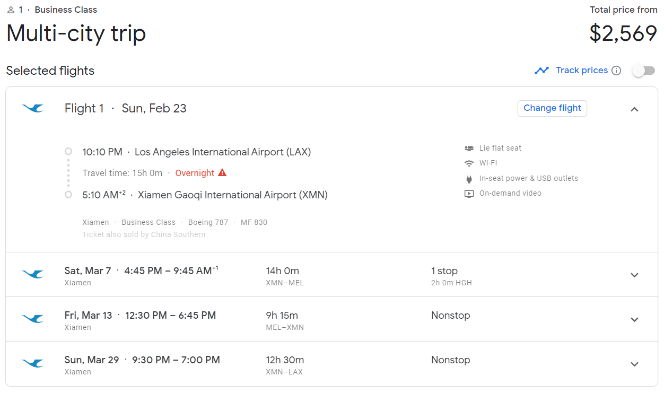Click the Track prices info icon

[616, 71]
